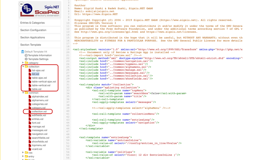Open entries.xsl file
This screenshot has width=259, height=160.
[37, 119]
